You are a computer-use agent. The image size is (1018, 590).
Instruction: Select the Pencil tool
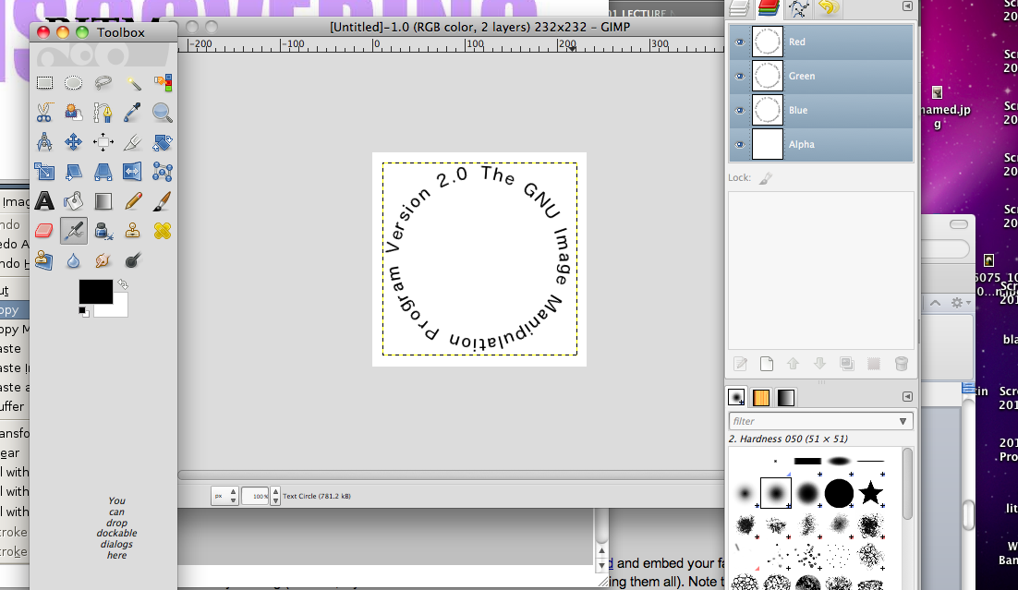click(x=133, y=201)
